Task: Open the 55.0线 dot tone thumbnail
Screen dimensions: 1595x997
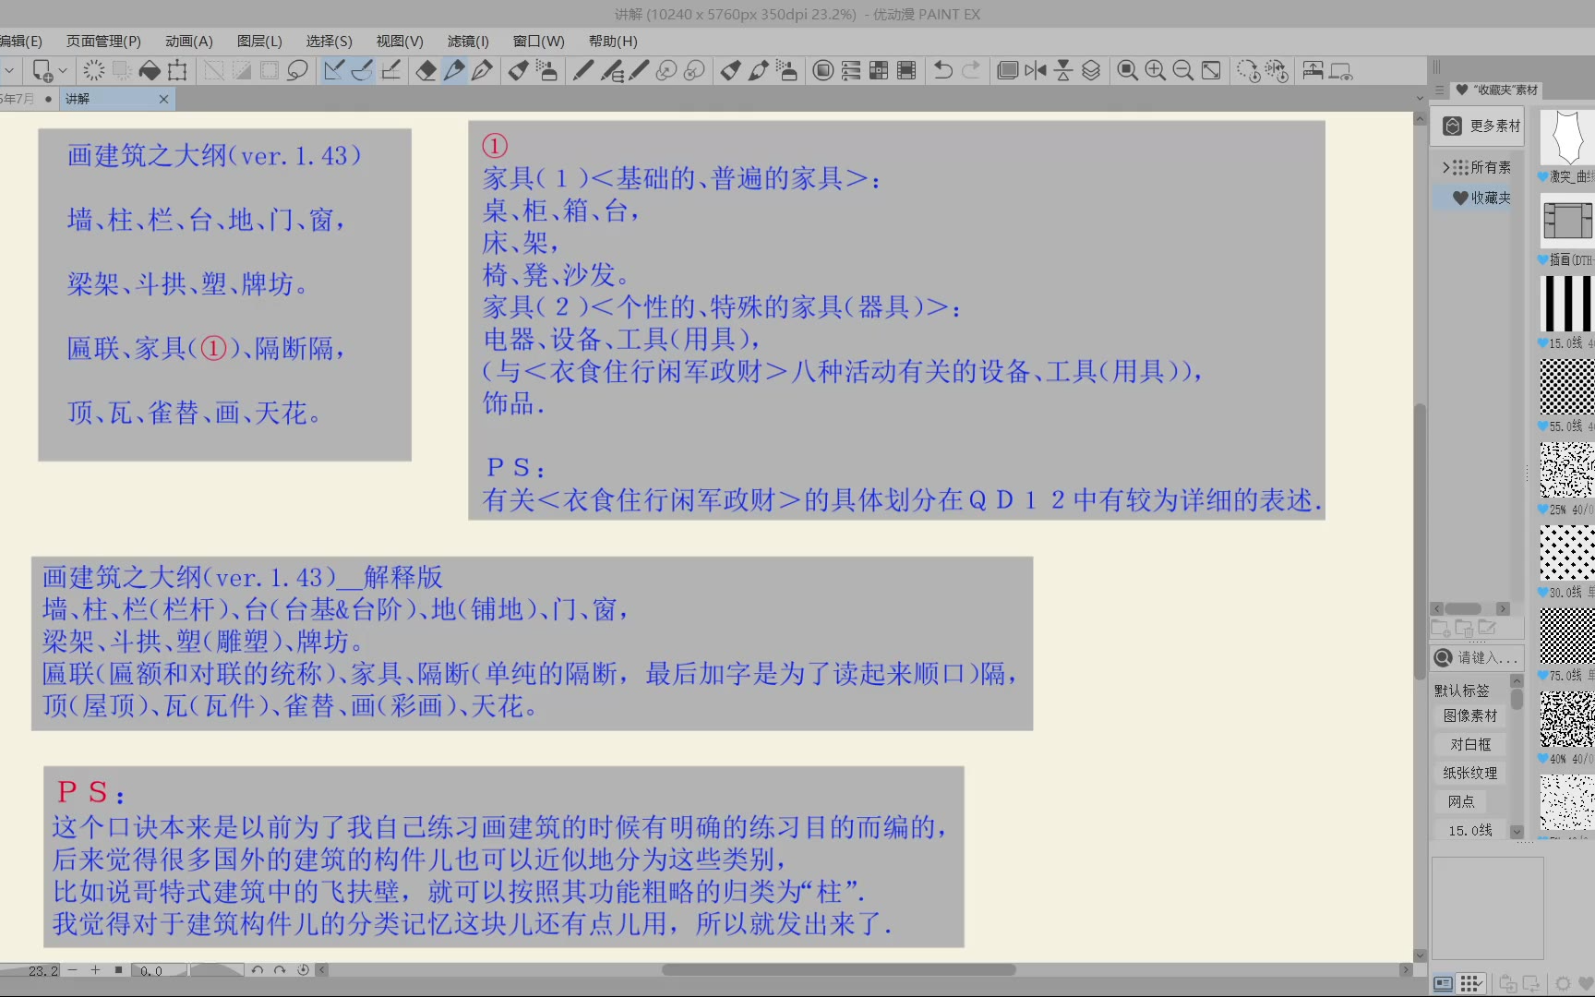Action: tap(1566, 387)
